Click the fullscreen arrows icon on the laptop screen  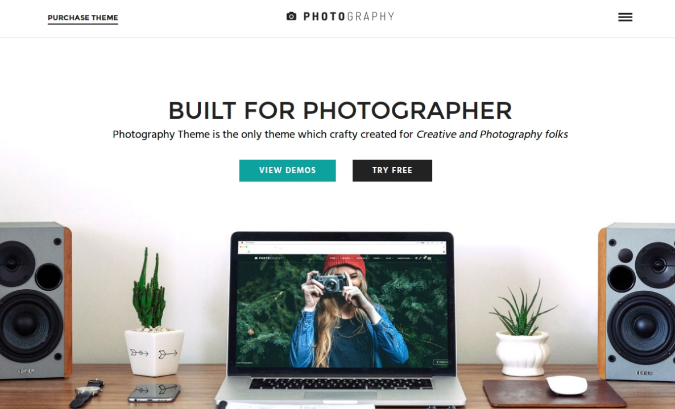420,258
